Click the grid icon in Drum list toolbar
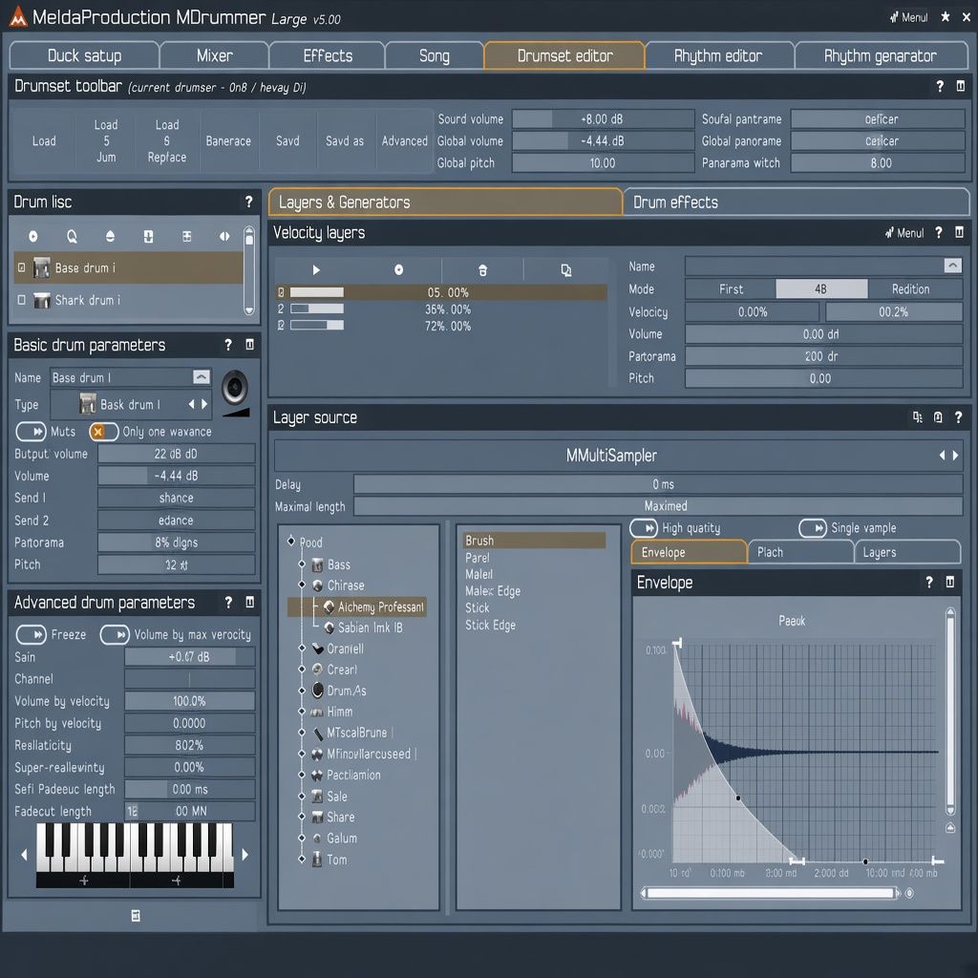 tap(186, 237)
